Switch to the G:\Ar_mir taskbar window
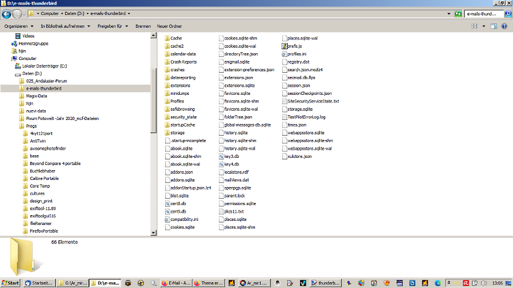513x288 pixels. [73, 283]
